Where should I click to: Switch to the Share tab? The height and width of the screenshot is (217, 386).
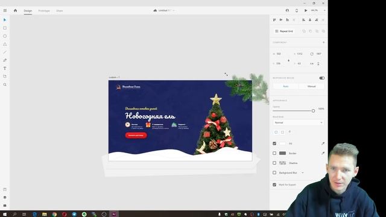tap(59, 11)
